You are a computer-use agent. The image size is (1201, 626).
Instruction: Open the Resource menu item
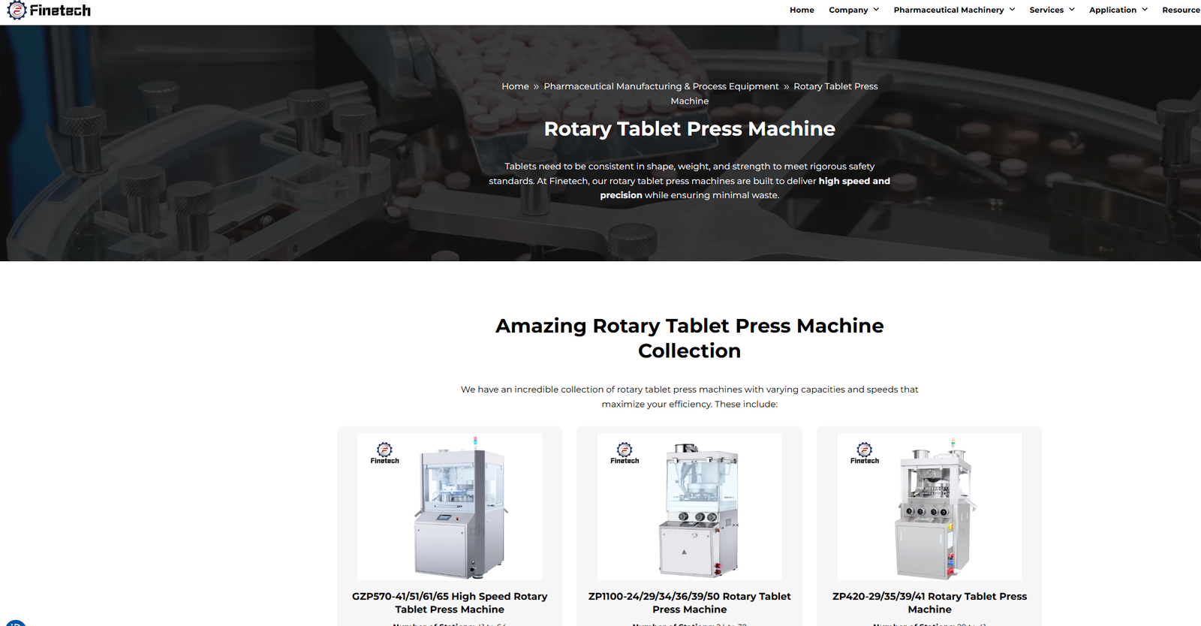click(x=1181, y=10)
